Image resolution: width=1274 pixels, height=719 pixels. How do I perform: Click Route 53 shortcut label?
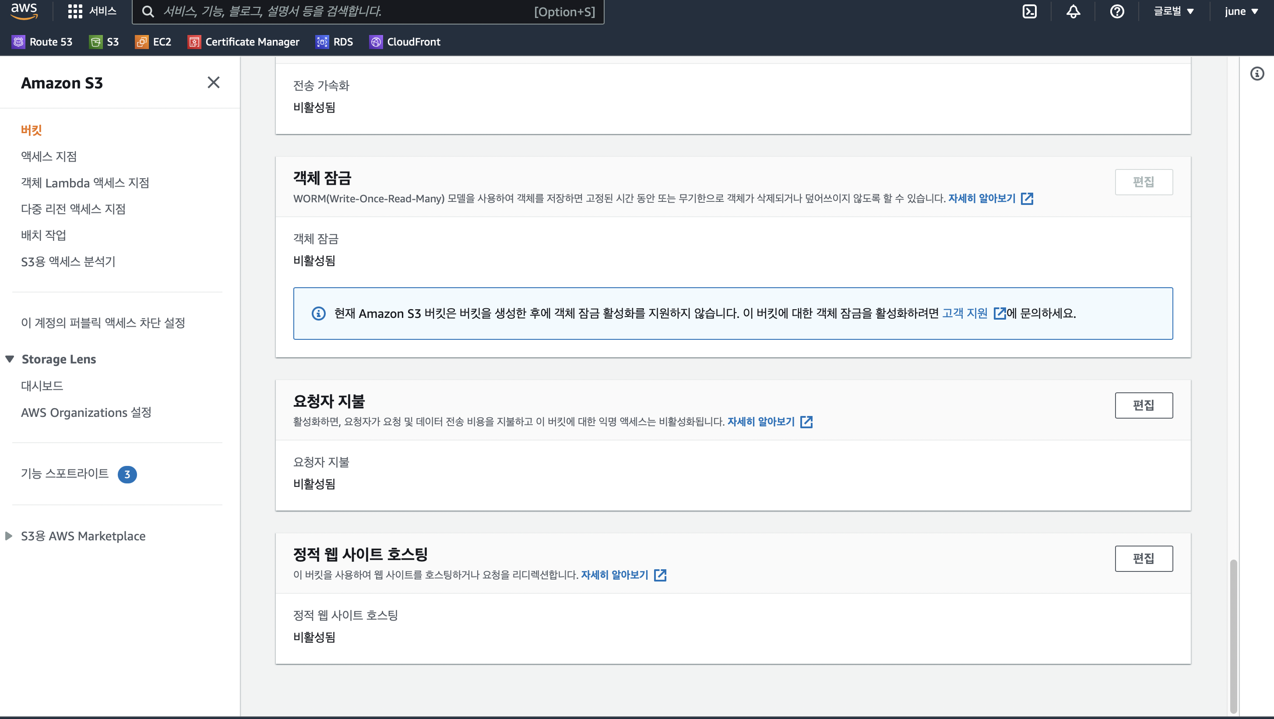tap(51, 42)
